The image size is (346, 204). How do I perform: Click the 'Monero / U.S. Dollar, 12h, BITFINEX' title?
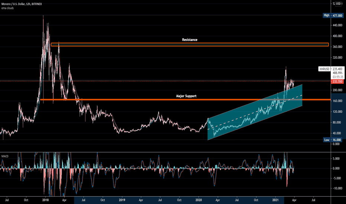click(x=22, y=4)
